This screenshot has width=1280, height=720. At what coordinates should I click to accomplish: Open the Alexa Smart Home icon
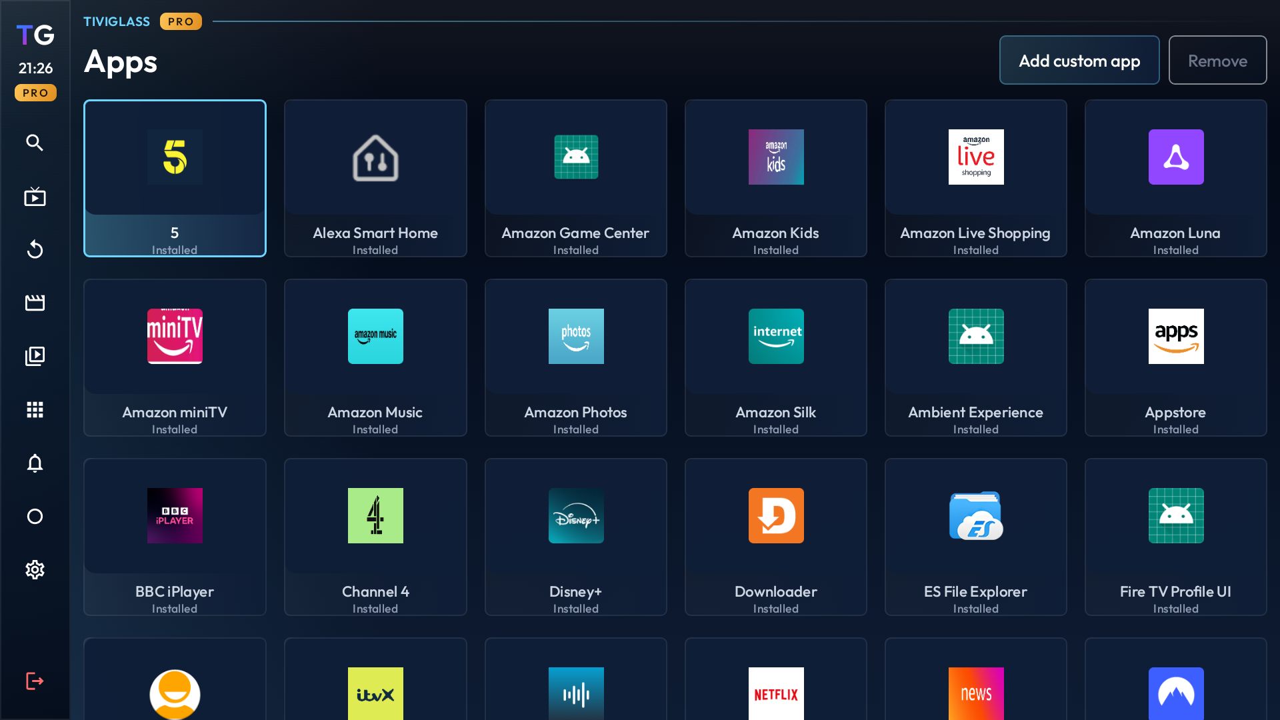(375, 157)
